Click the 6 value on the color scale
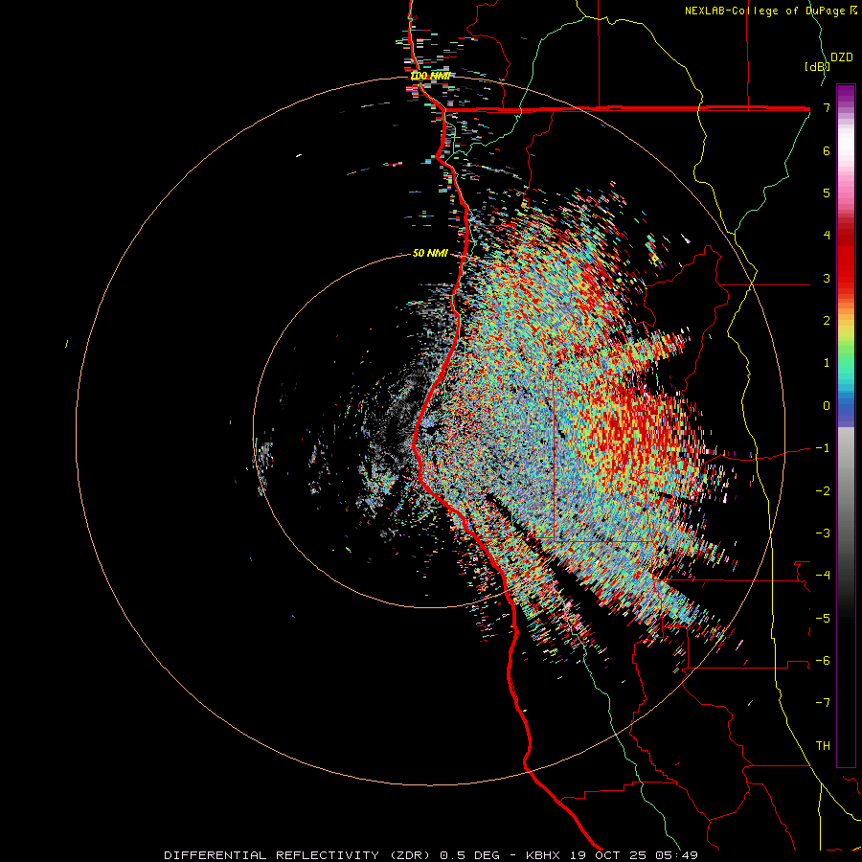This screenshot has height=862, width=862. coord(827,150)
